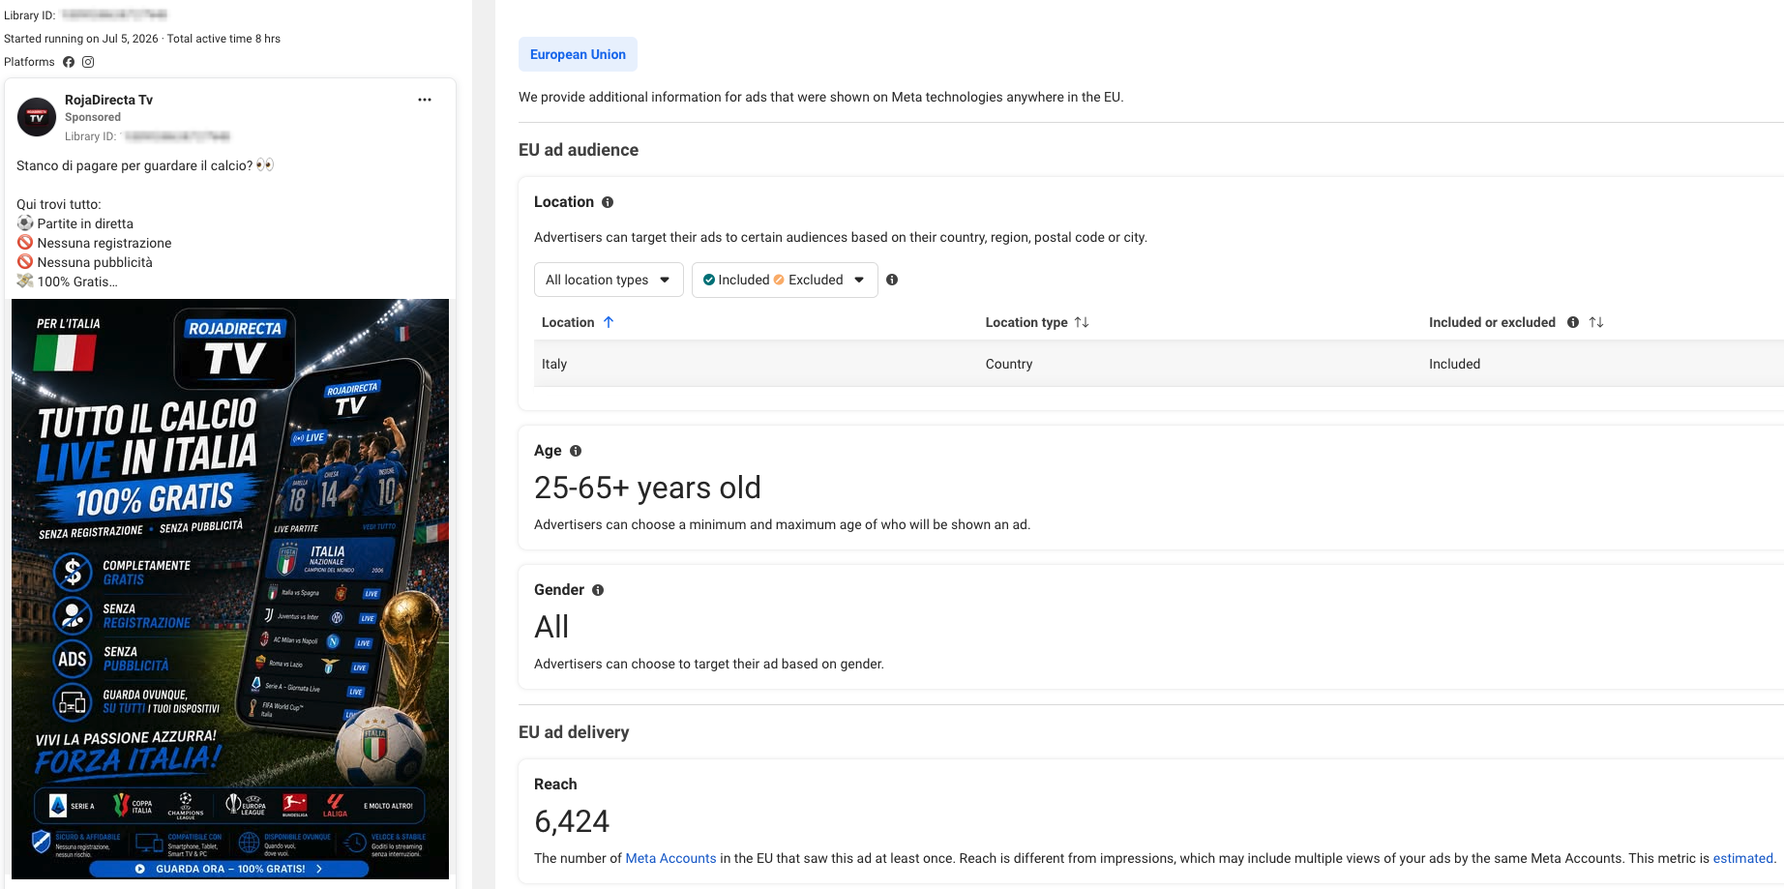Open the Included Excluded filter dropdown
The height and width of the screenshot is (889, 1784).
[x=785, y=280]
